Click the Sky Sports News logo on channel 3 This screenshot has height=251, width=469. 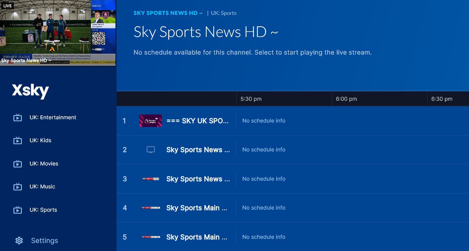[150, 179]
